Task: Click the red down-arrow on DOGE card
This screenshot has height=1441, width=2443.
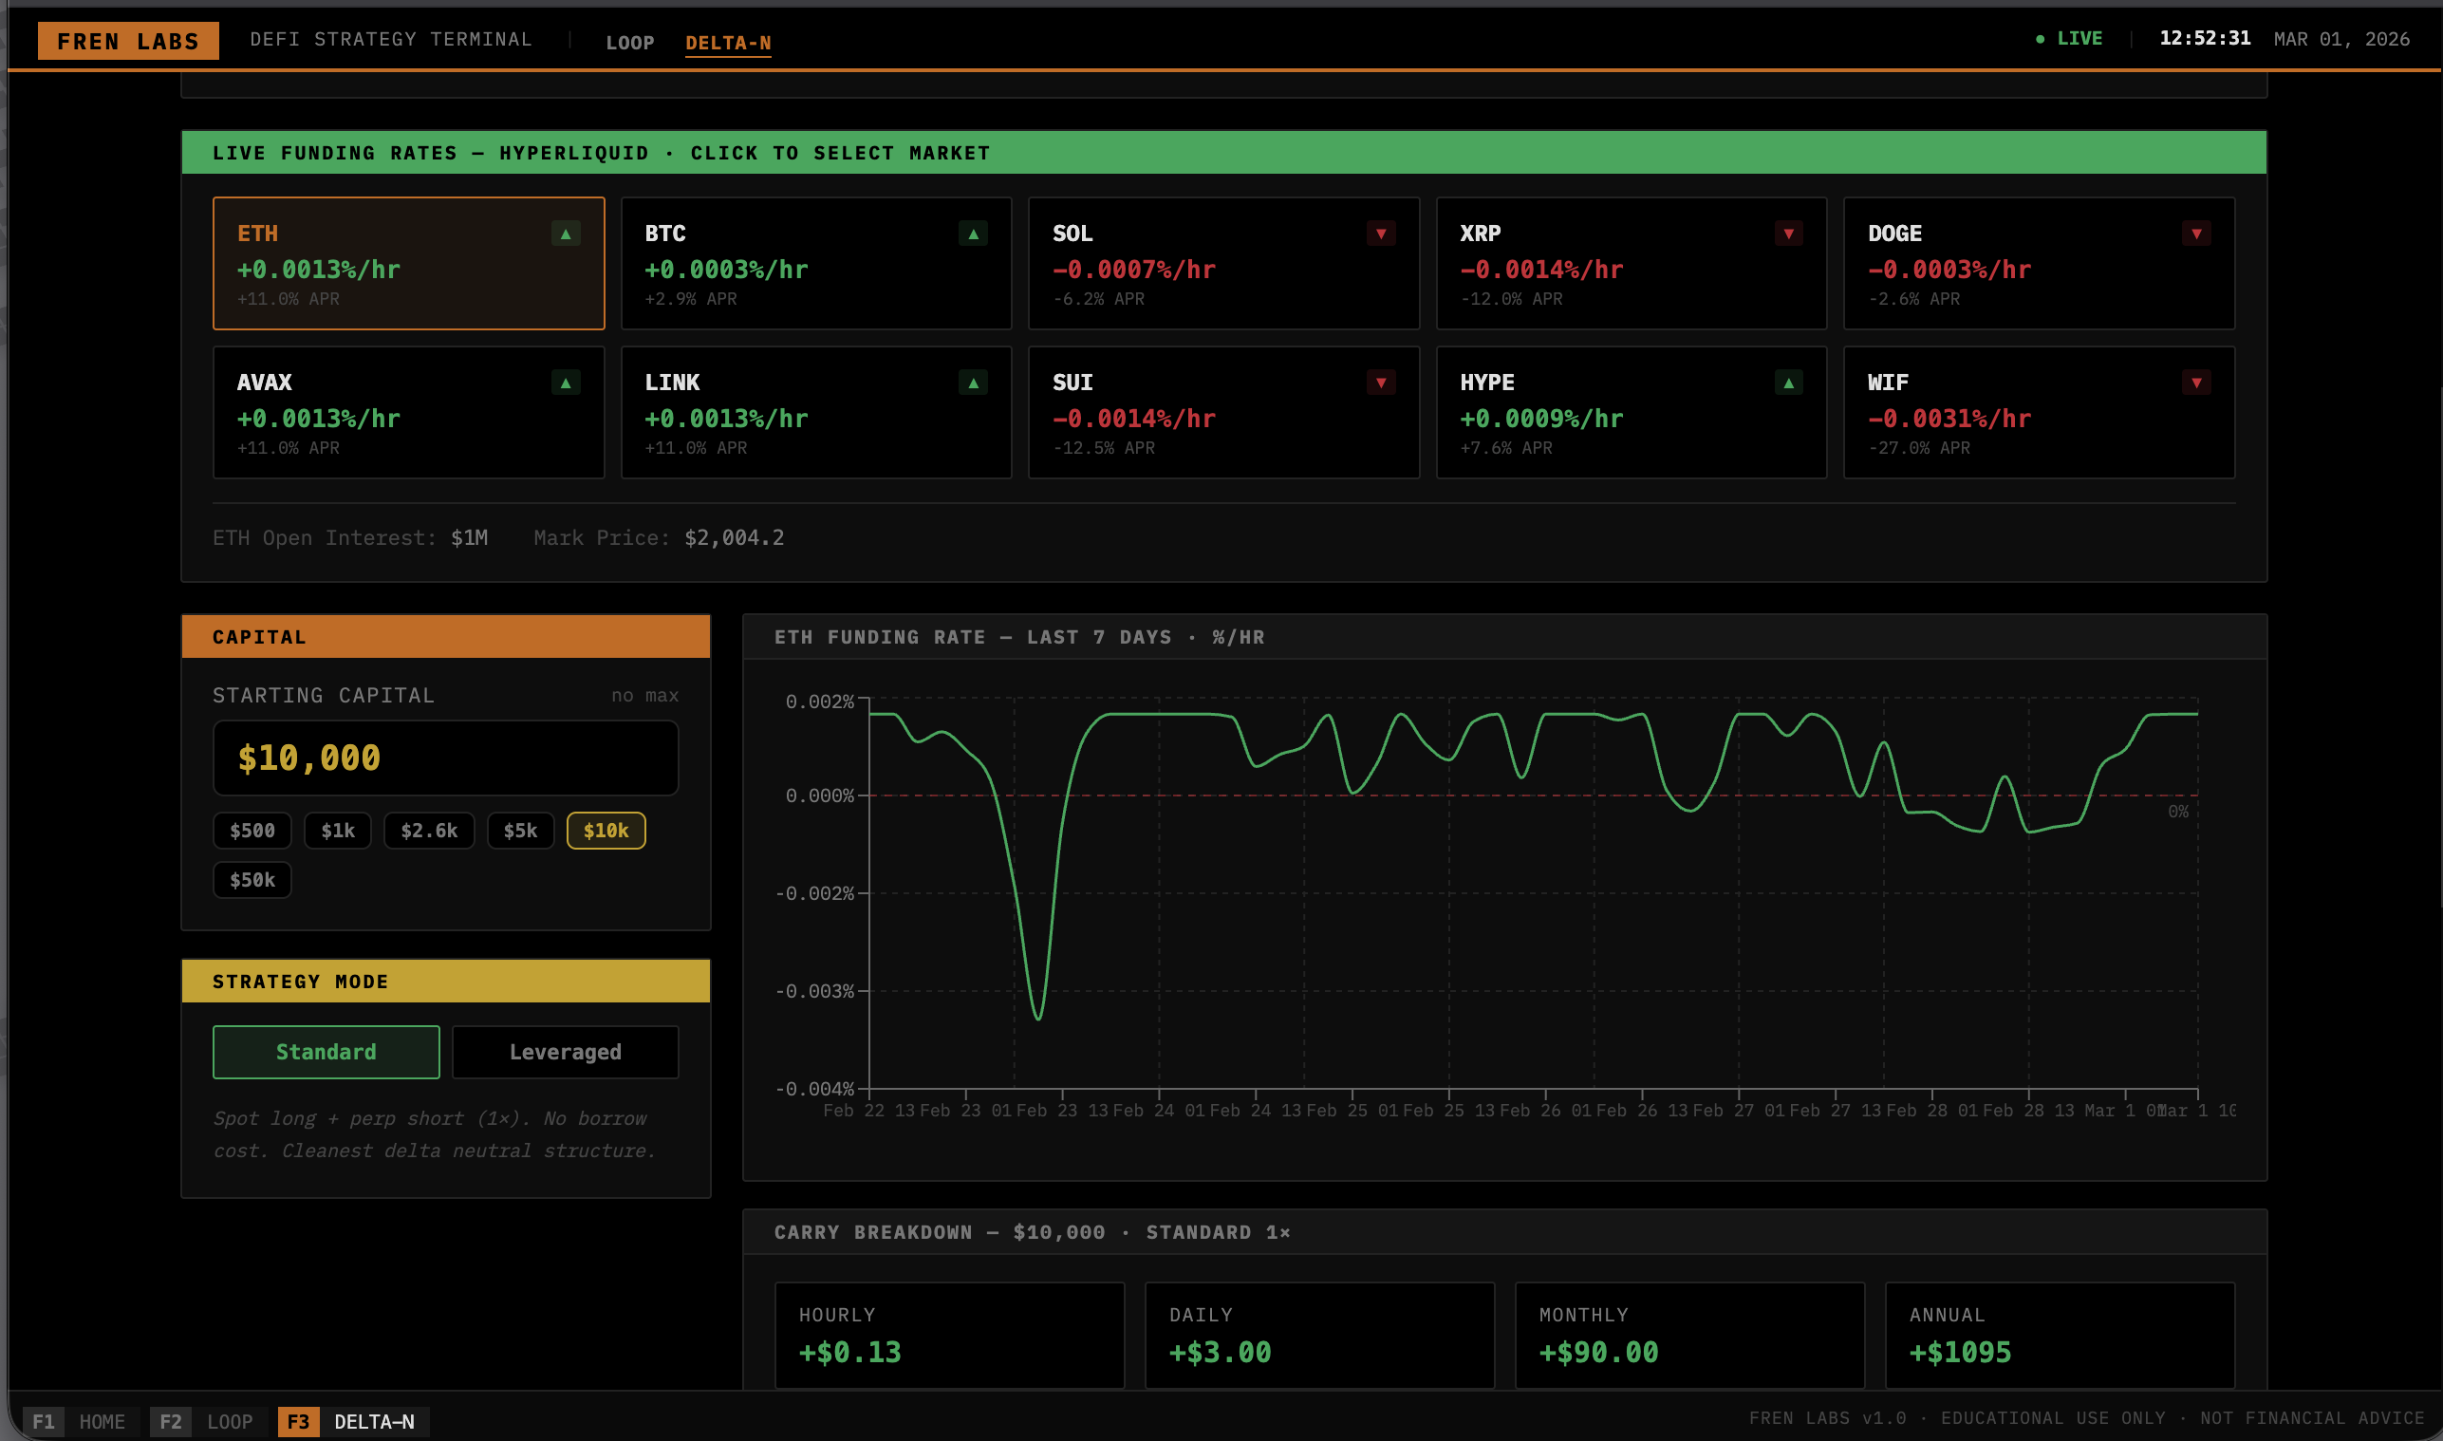Action: pos(2196,234)
